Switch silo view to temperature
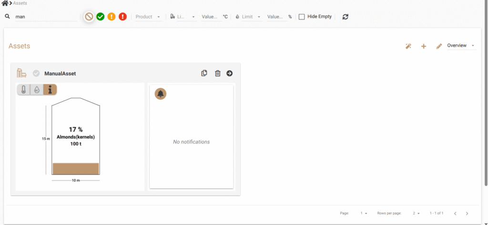 point(23,90)
